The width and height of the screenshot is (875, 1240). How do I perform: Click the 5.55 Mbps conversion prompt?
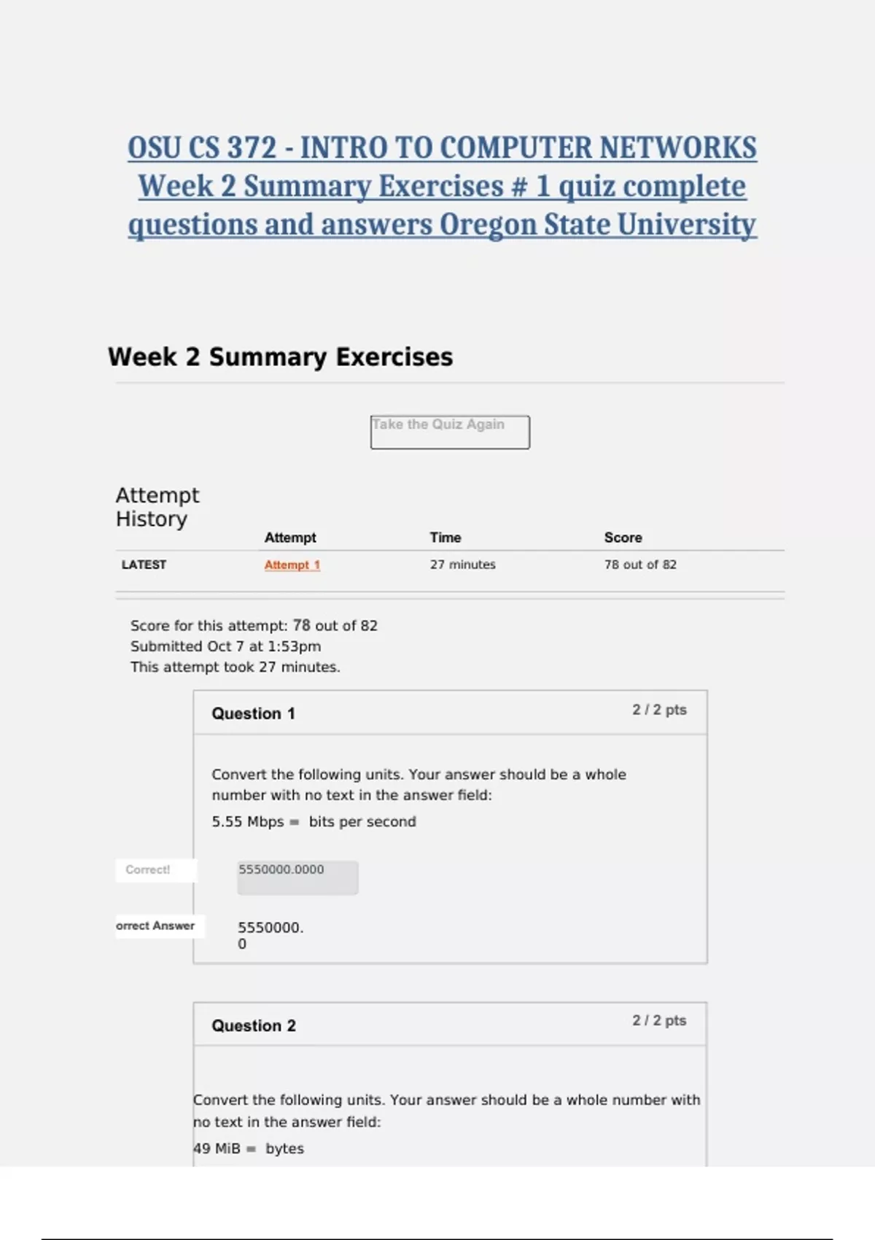(x=314, y=821)
